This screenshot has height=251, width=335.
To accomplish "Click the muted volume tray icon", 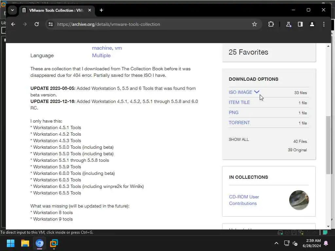I will point(295,243).
